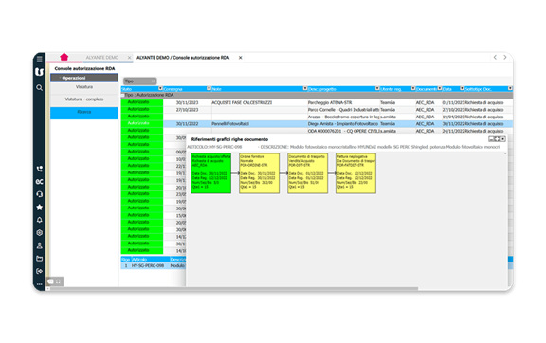
Task: Click the pink home icon
Action: point(64,57)
